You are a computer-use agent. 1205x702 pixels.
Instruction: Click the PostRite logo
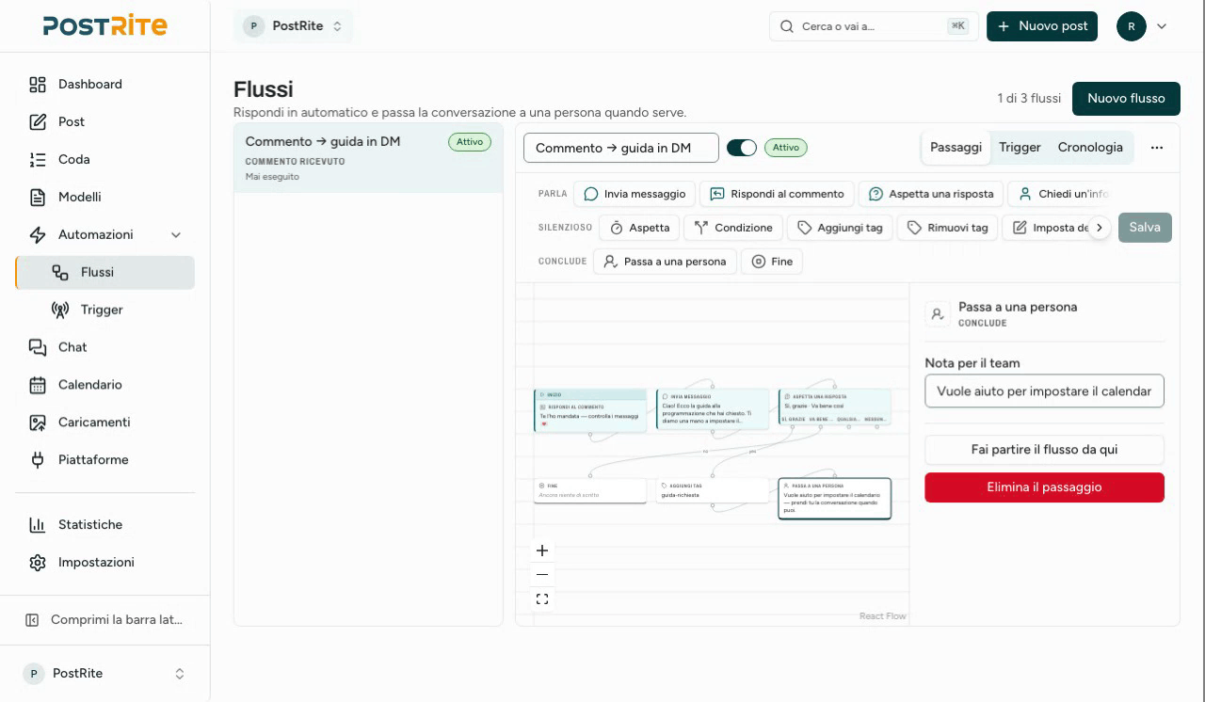pyautogui.click(x=104, y=25)
